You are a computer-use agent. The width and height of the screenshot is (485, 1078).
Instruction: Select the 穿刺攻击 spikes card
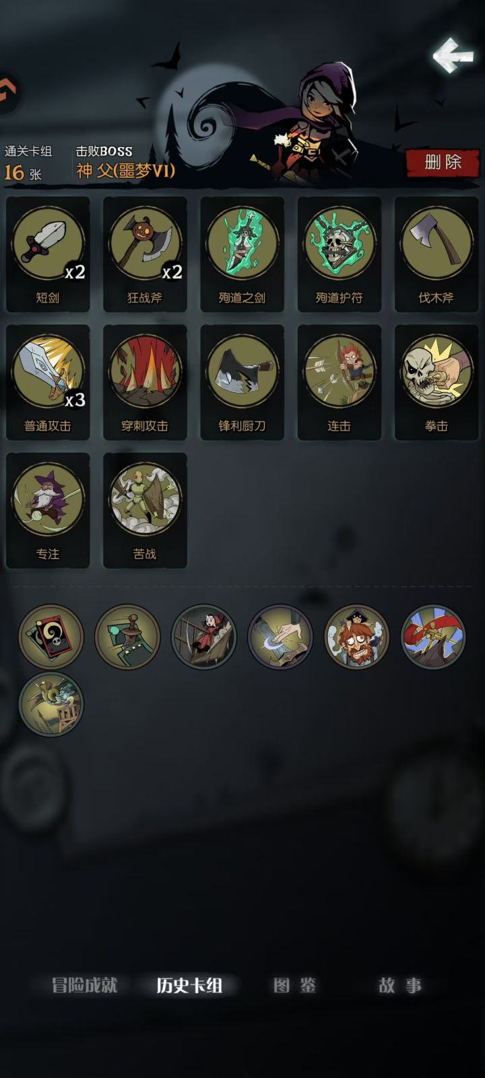coord(145,383)
